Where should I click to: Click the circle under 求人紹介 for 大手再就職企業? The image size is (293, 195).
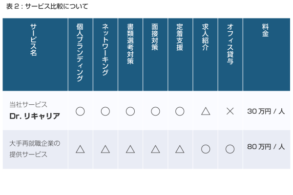coord(206,149)
